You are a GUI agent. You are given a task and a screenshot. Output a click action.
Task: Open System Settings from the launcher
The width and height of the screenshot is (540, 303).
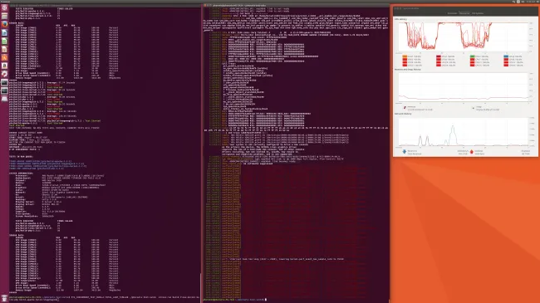coord(4,74)
